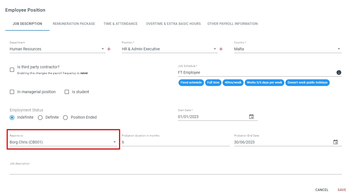Screen dimensions: 351x196
Task: Click the '40hrs/week' chip
Action: [x=233, y=82]
